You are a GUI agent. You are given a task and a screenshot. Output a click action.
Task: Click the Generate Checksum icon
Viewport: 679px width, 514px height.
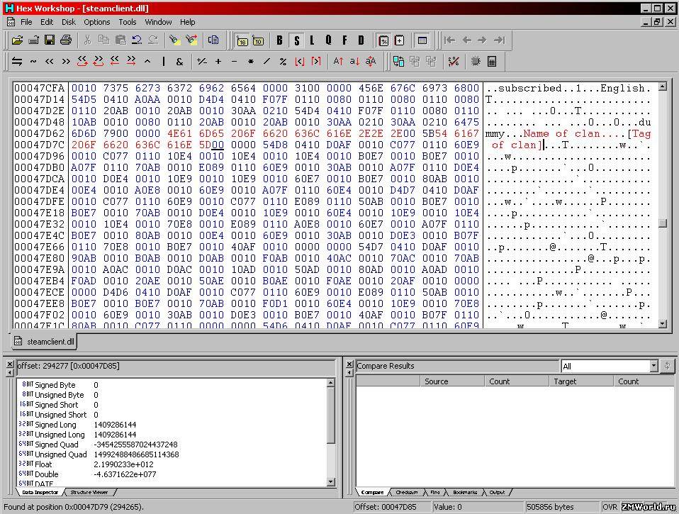pyautogui.click(x=454, y=62)
